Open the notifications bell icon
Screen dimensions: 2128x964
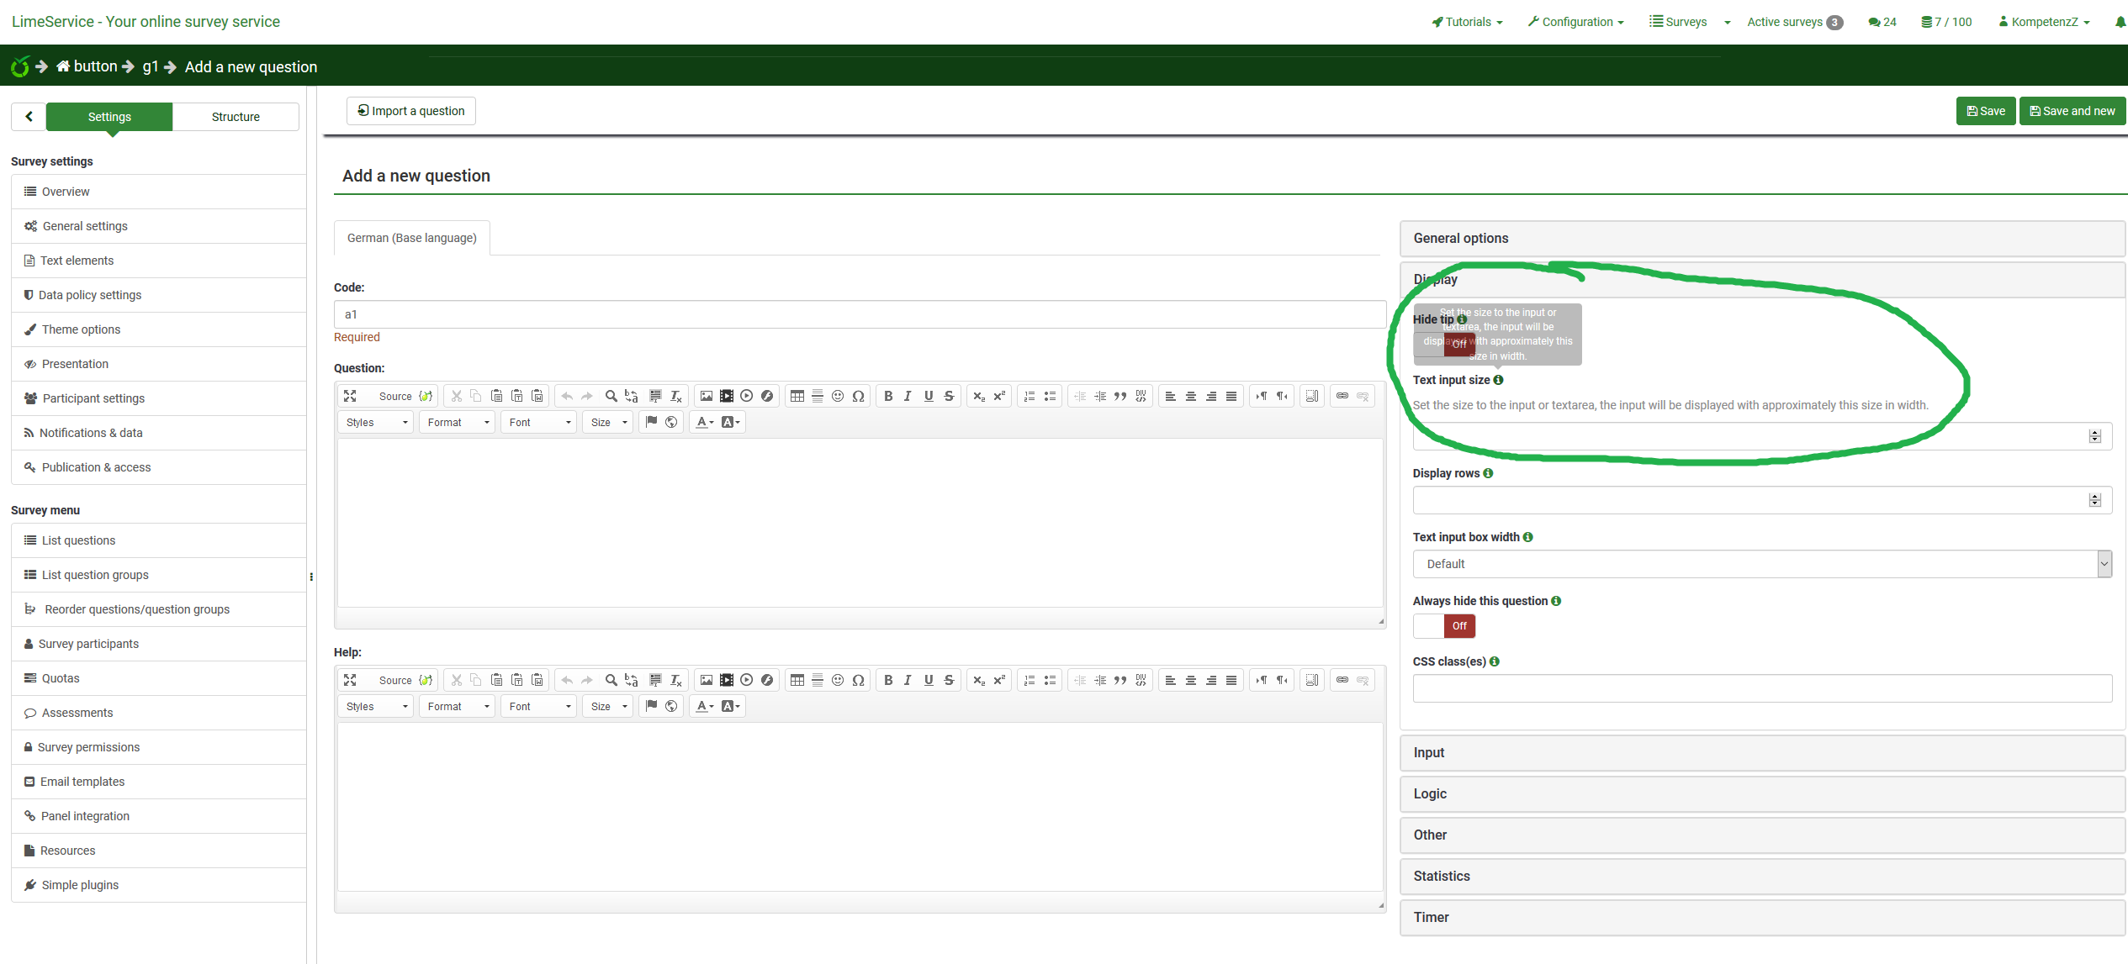[2120, 22]
